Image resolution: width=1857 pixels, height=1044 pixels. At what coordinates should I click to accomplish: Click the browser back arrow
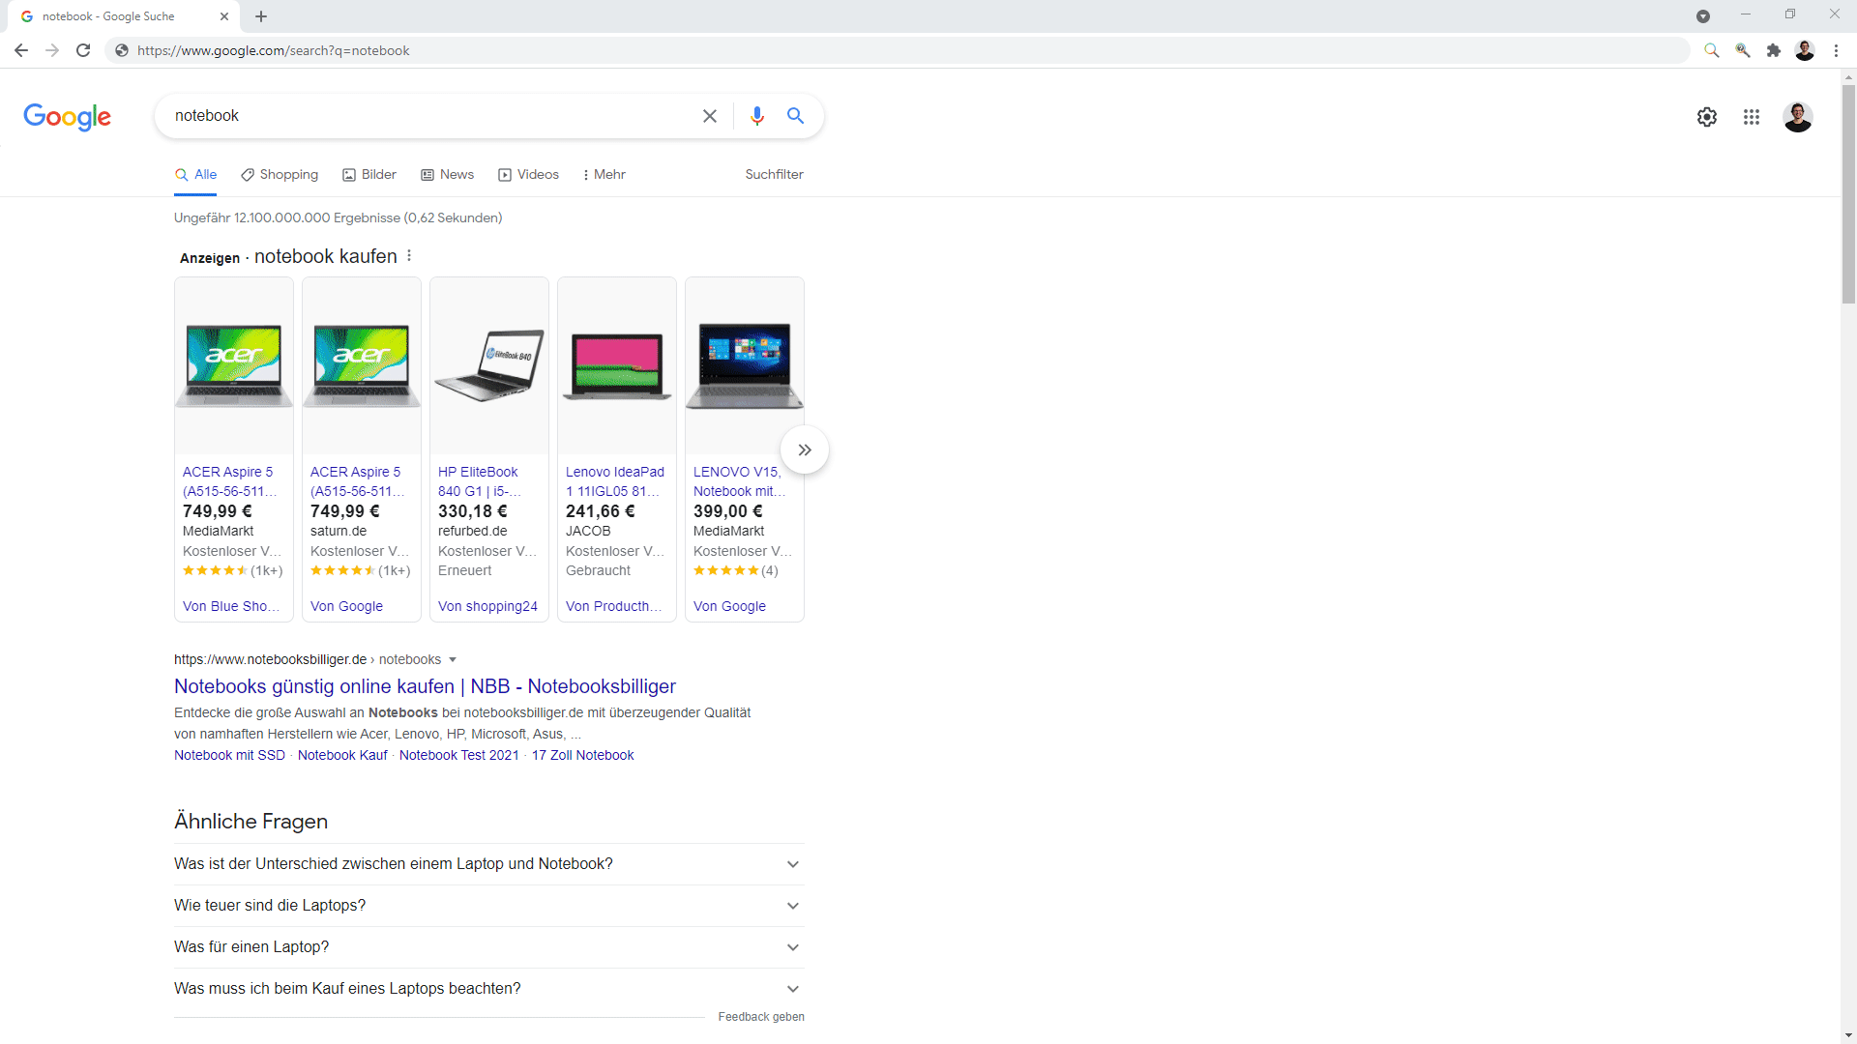click(x=21, y=50)
